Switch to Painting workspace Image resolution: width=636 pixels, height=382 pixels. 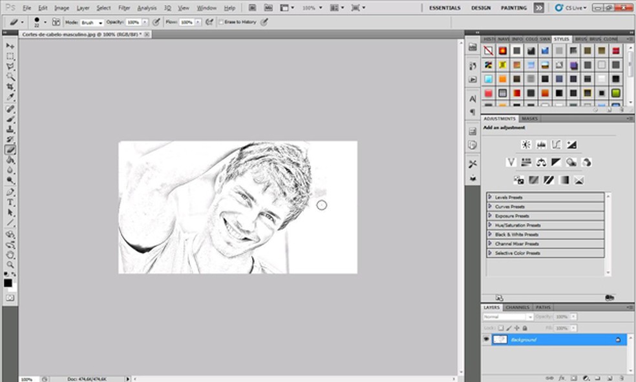513,8
